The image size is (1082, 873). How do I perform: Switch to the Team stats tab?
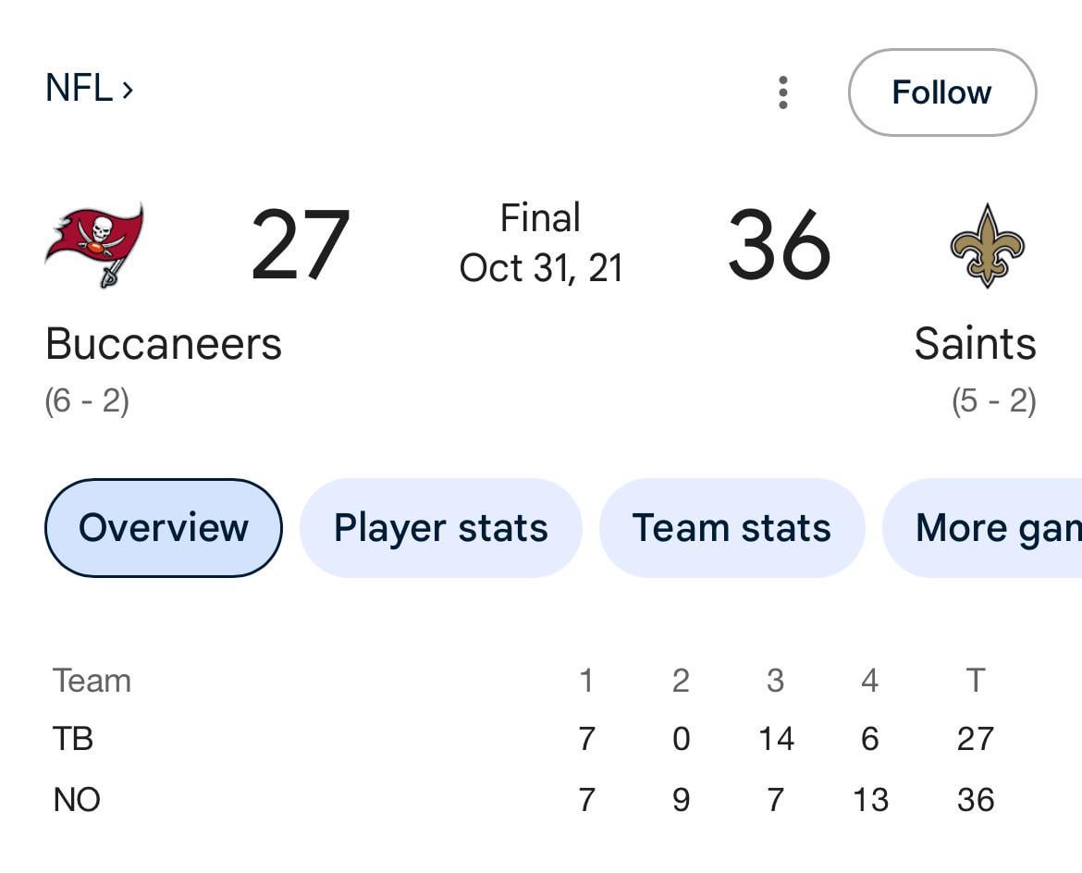click(732, 528)
